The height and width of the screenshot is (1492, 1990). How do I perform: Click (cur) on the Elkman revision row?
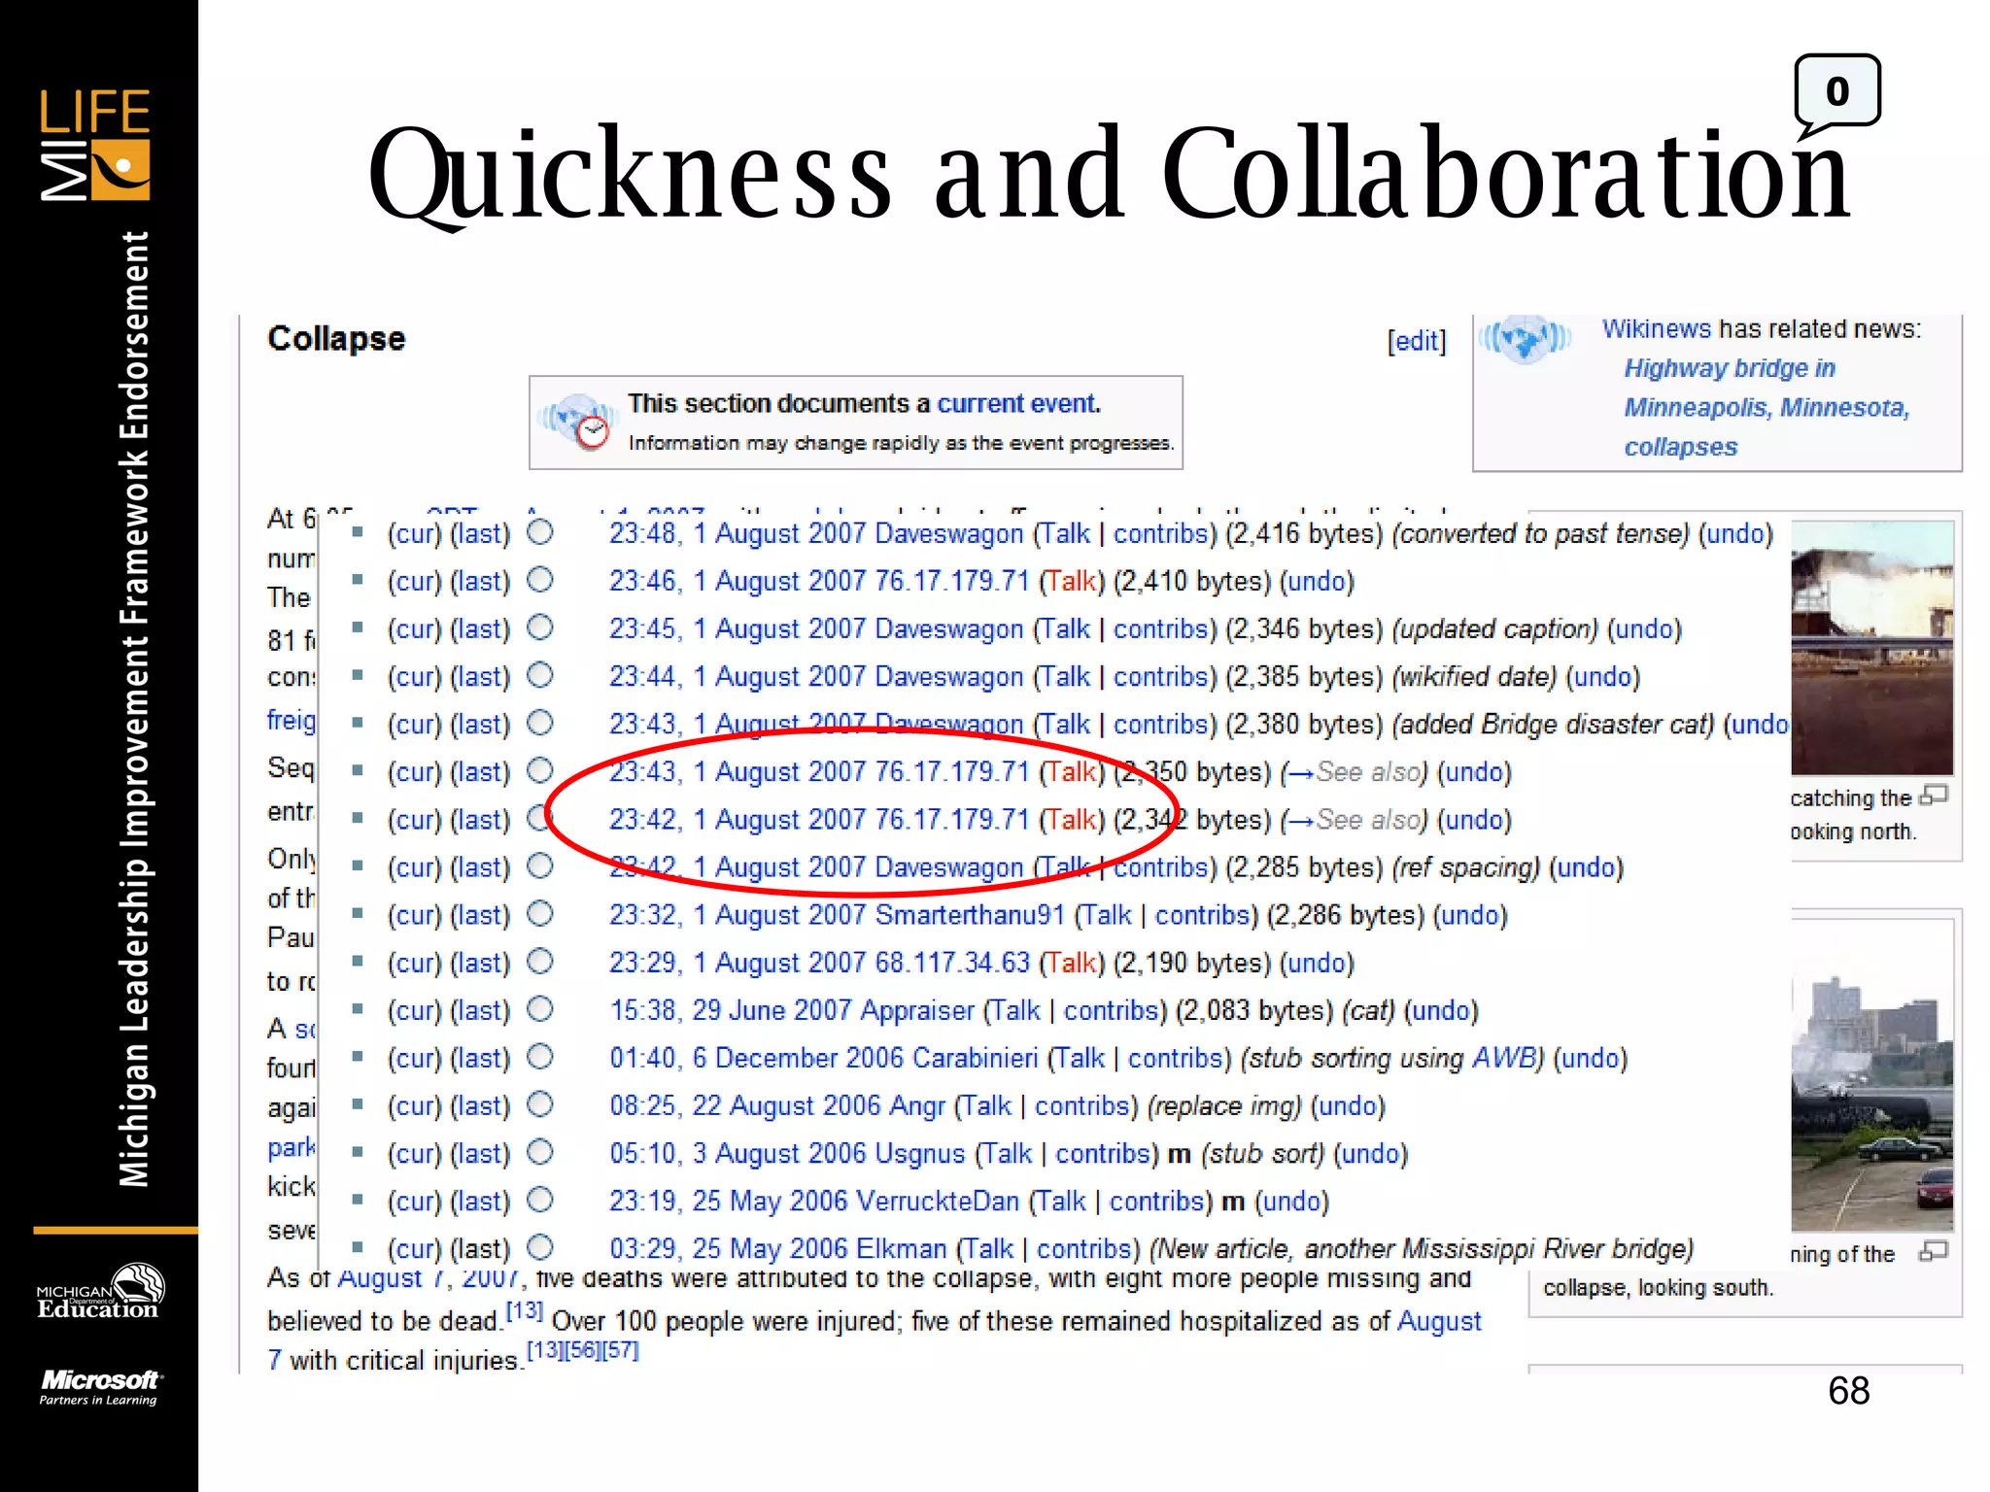pos(414,1248)
